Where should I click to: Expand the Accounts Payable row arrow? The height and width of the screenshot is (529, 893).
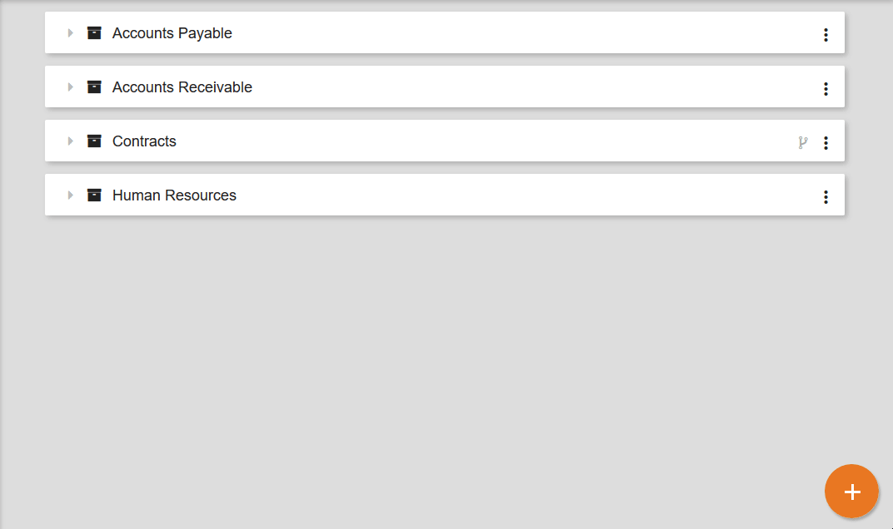pyautogui.click(x=70, y=33)
